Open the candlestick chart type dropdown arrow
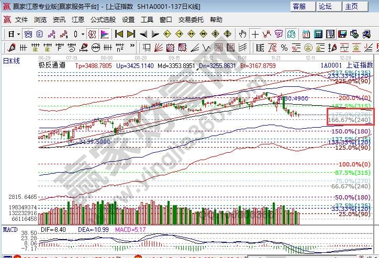 [82, 34]
